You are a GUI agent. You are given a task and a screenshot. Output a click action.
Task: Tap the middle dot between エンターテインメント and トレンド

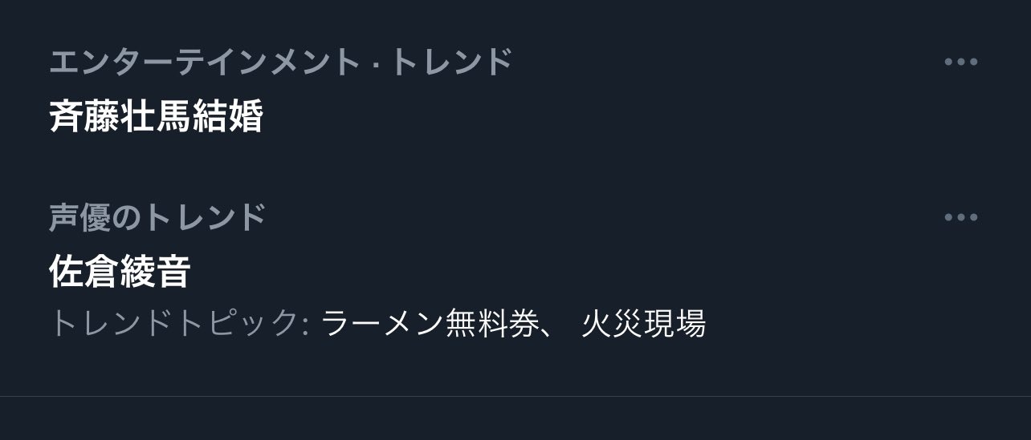pos(375,63)
